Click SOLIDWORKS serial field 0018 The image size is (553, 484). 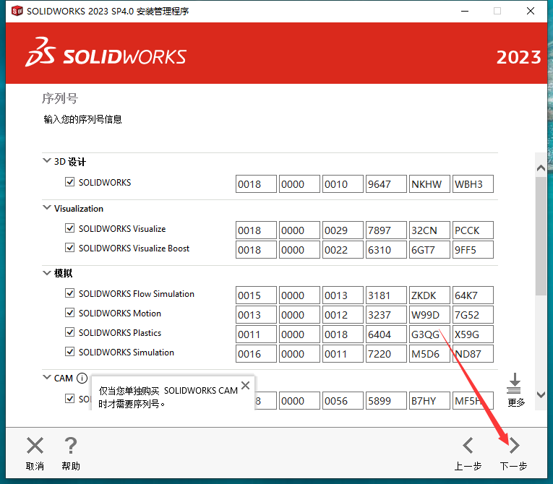pyautogui.click(x=256, y=184)
